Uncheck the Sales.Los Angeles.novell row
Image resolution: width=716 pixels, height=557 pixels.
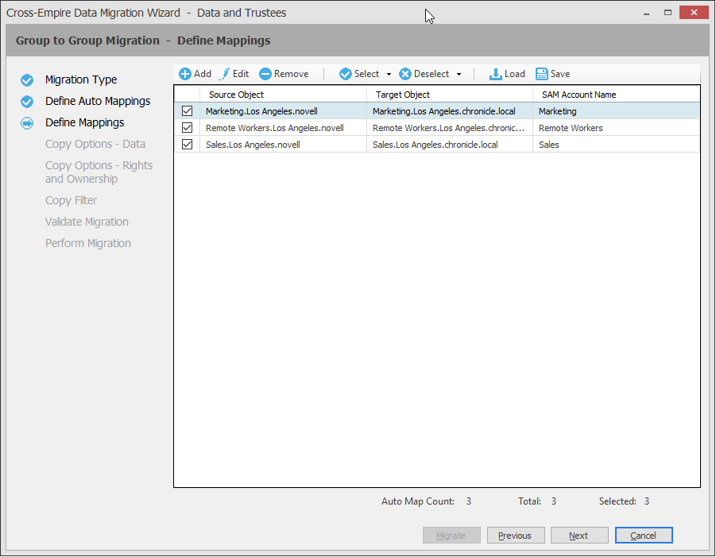[188, 145]
